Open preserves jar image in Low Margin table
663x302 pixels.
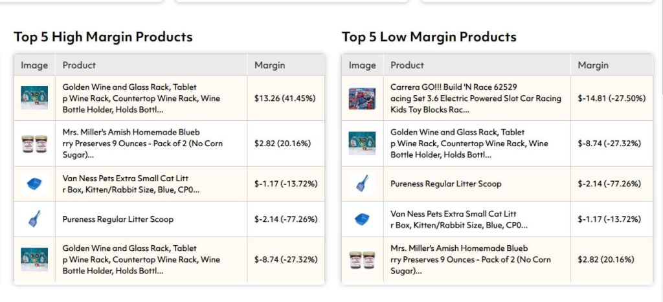coord(362,259)
